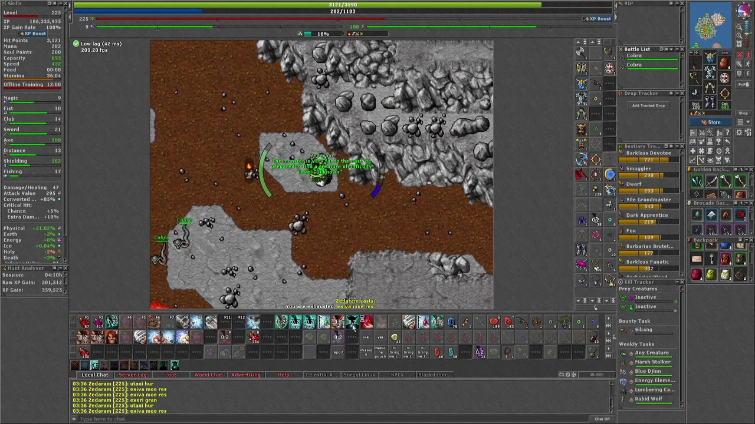755x424 pixels.
Task: Select the legs equipment slot
Action: click(710, 87)
